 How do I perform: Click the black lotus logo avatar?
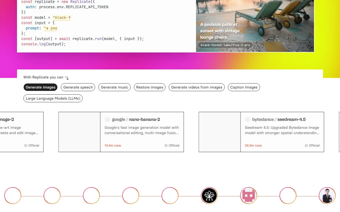click(x=209, y=196)
